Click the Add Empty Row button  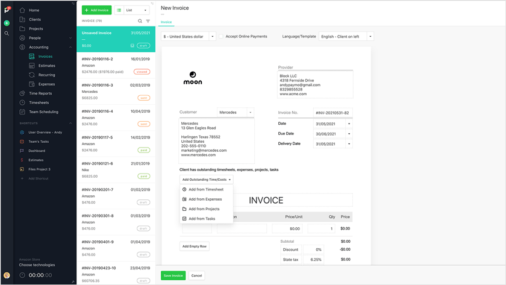195,246
